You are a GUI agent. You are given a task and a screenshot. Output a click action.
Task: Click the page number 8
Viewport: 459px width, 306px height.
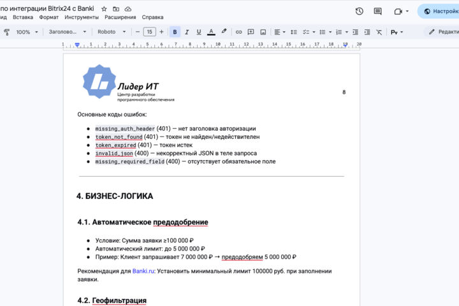pyautogui.click(x=344, y=92)
